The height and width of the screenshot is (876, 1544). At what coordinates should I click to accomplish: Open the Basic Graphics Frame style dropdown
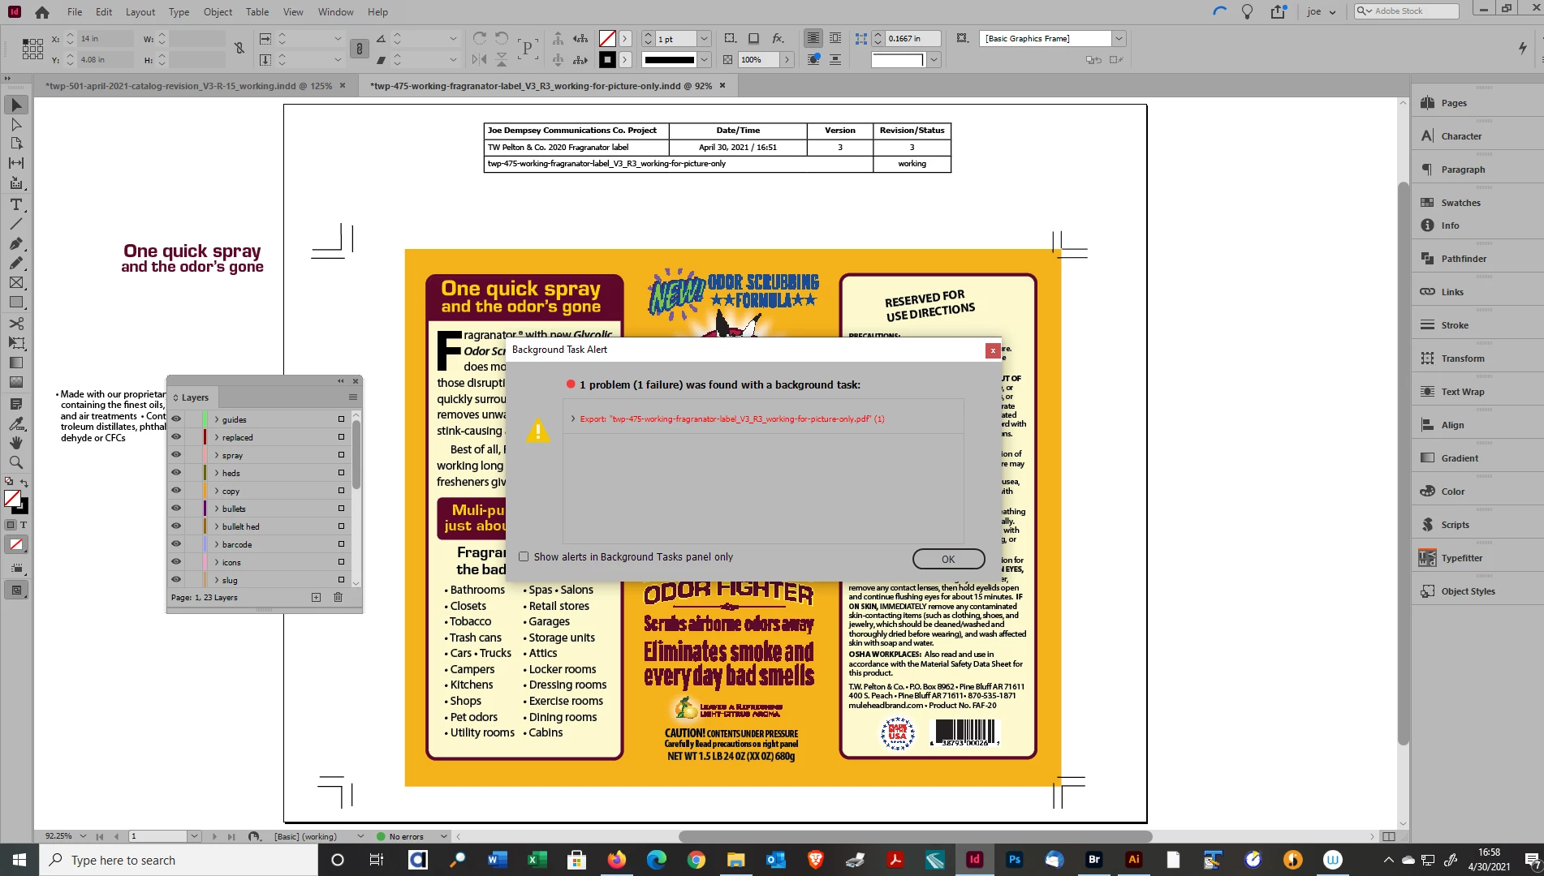coord(1119,39)
